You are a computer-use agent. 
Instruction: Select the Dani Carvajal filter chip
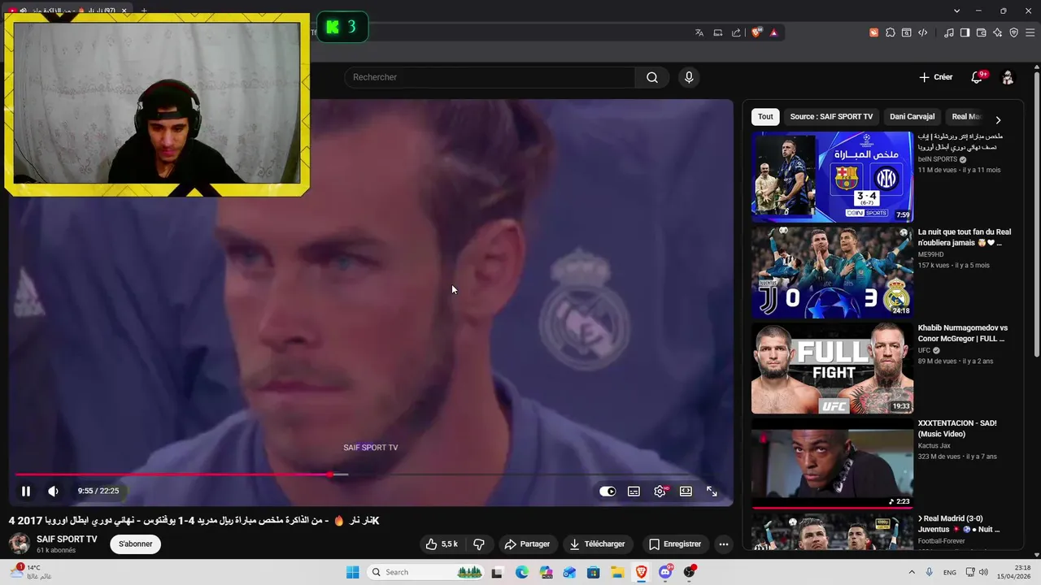pyautogui.click(x=912, y=116)
